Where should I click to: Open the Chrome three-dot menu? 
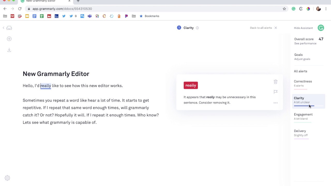tap(326, 9)
